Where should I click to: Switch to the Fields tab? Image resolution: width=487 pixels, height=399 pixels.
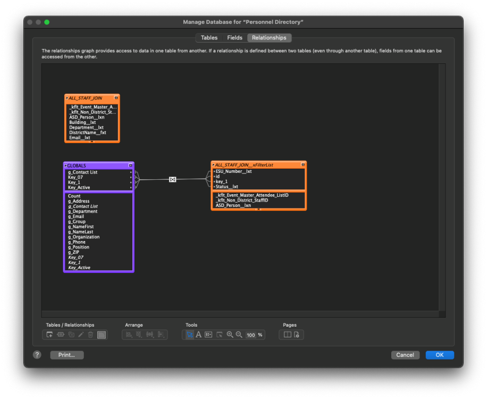click(234, 38)
